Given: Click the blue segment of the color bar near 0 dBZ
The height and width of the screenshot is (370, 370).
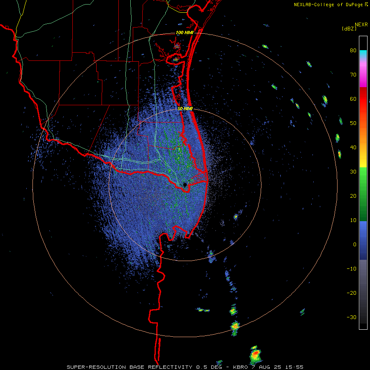Looking at the screenshot, I should [x=363, y=240].
